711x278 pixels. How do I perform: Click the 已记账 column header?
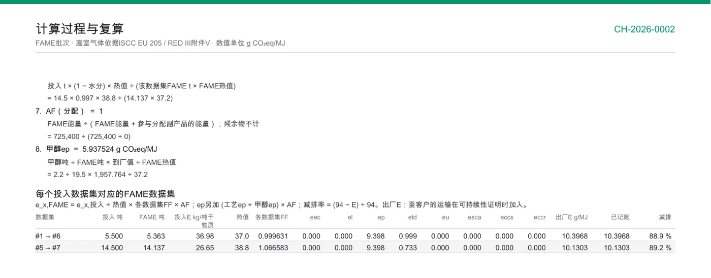[x=620, y=217]
